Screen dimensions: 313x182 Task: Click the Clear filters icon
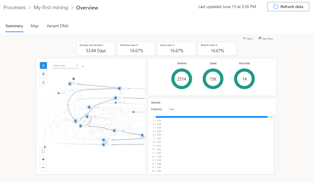click(x=259, y=38)
